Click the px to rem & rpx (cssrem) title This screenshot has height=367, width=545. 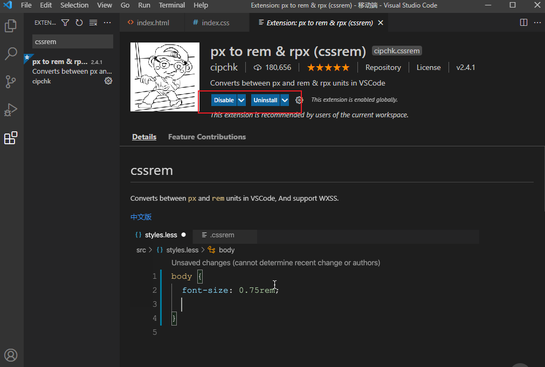click(288, 52)
